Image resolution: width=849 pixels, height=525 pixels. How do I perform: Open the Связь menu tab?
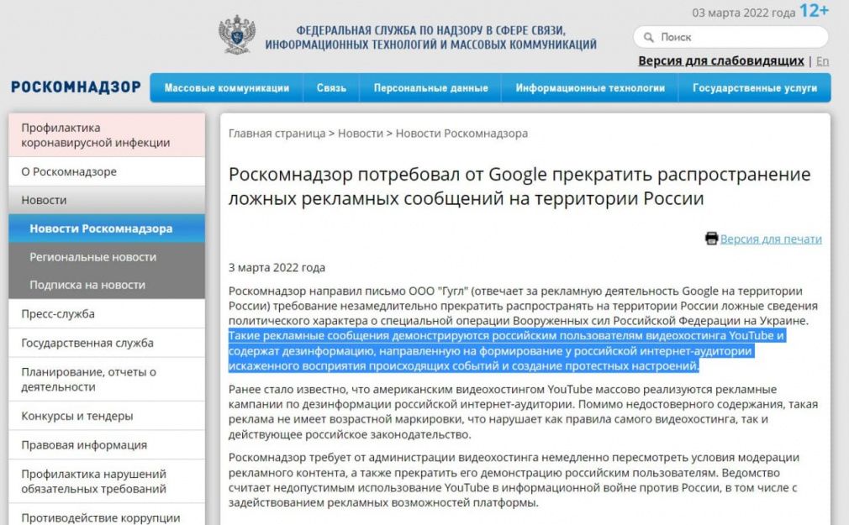point(331,88)
